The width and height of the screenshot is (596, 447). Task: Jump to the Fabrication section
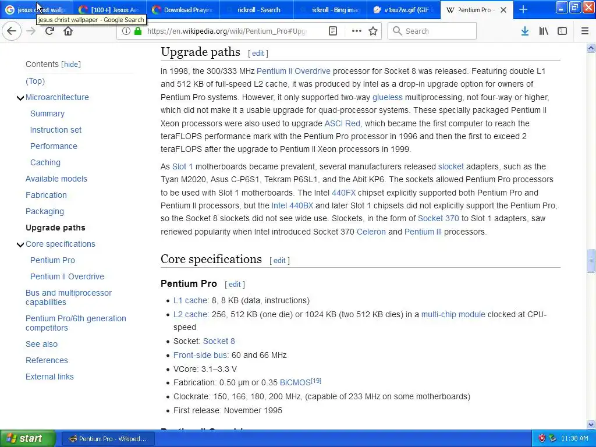[x=46, y=196]
